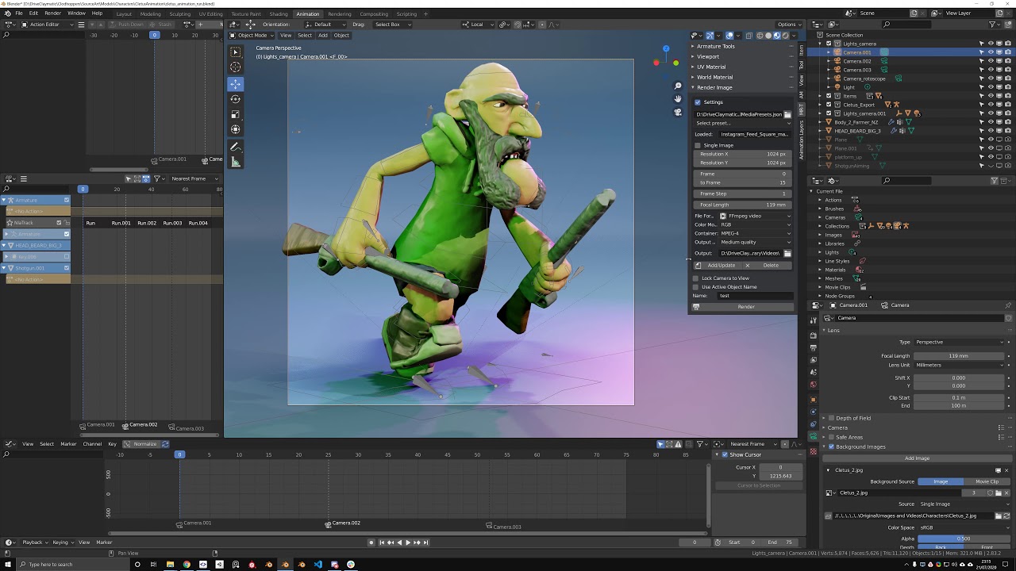The height and width of the screenshot is (571, 1016).
Task: Uncheck the Items collection checkbox
Action: 829,96
